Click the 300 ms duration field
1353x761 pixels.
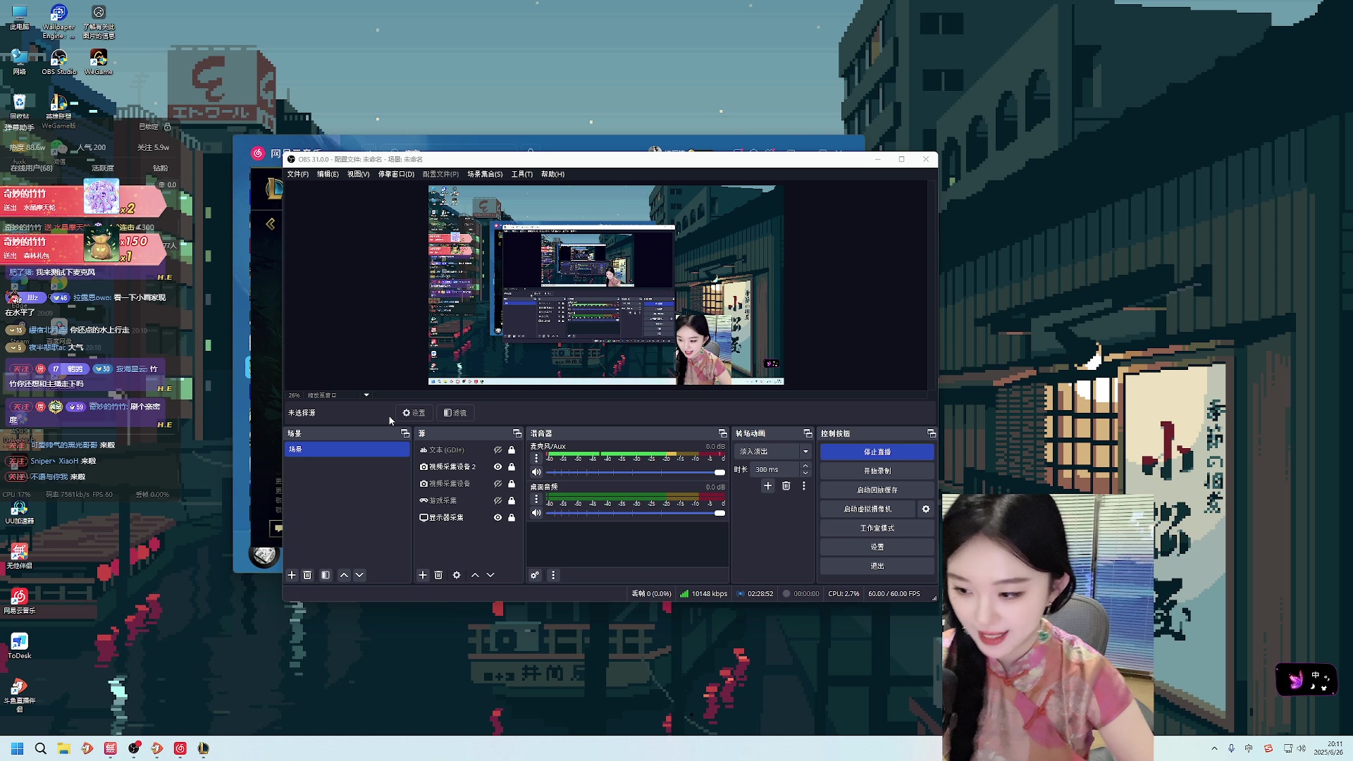(x=774, y=469)
